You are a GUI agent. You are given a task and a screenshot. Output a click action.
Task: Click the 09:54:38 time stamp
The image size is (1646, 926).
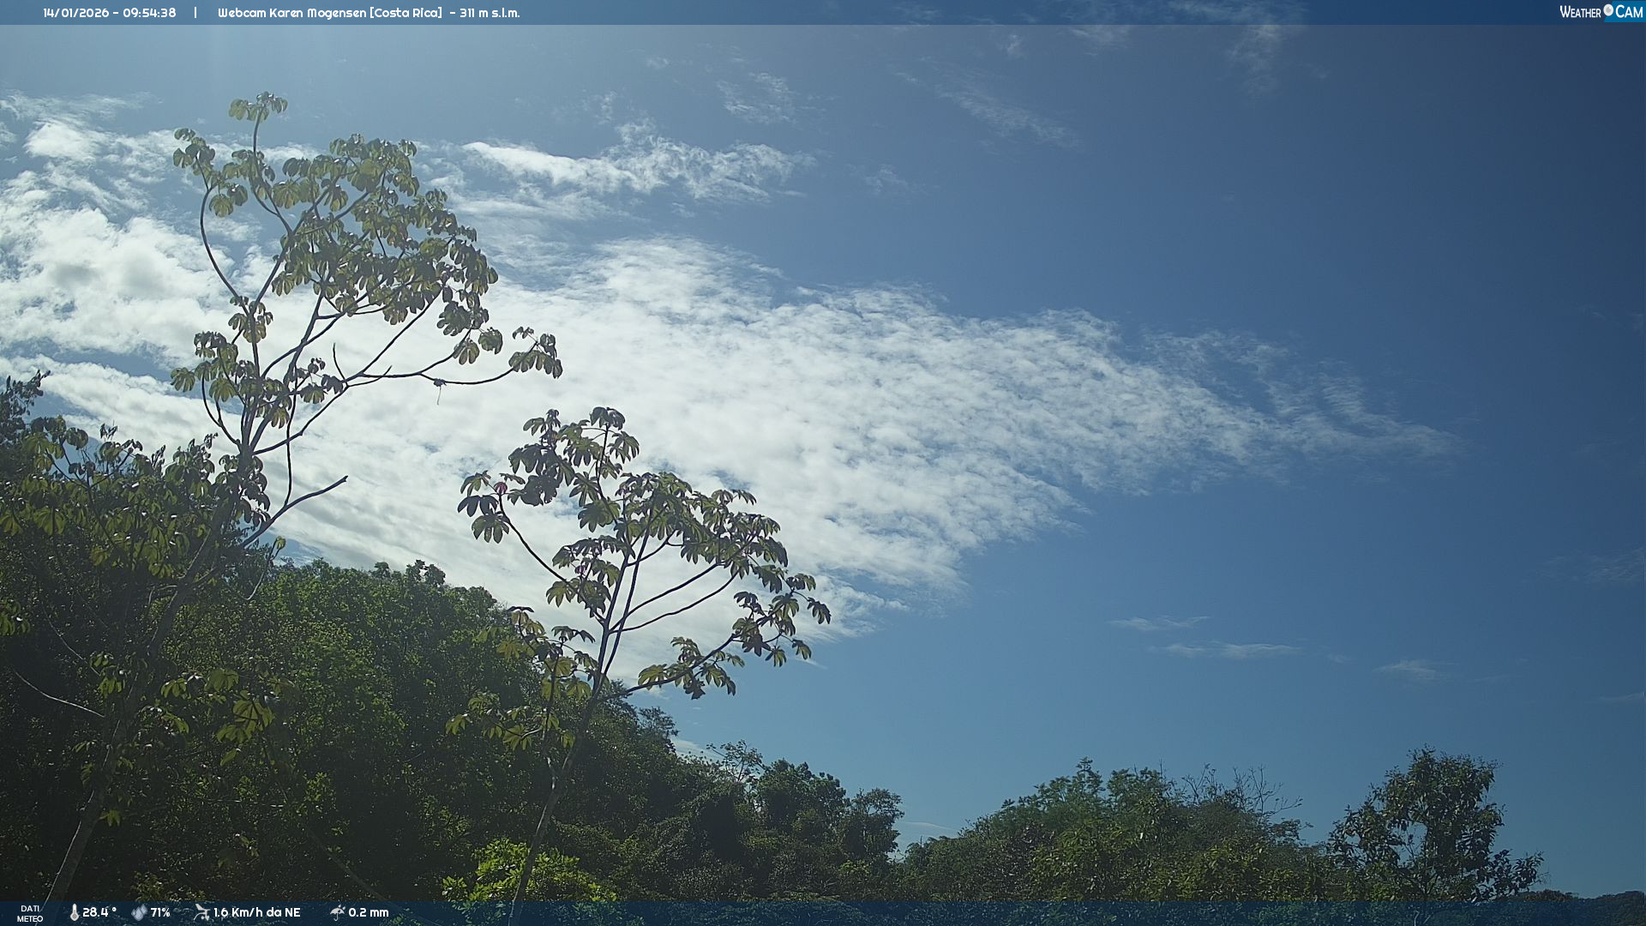(x=149, y=13)
